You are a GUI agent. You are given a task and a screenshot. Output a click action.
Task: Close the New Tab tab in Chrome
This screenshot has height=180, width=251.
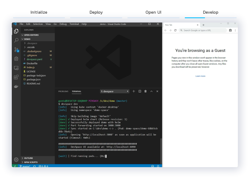click(x=197, y=25)
